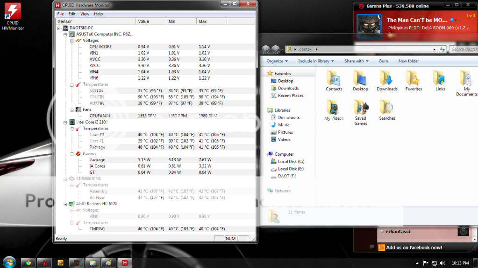Screen dimensions: 478x268
Task: Click the Burn button in Explorer toolbar
Action: 384,61
